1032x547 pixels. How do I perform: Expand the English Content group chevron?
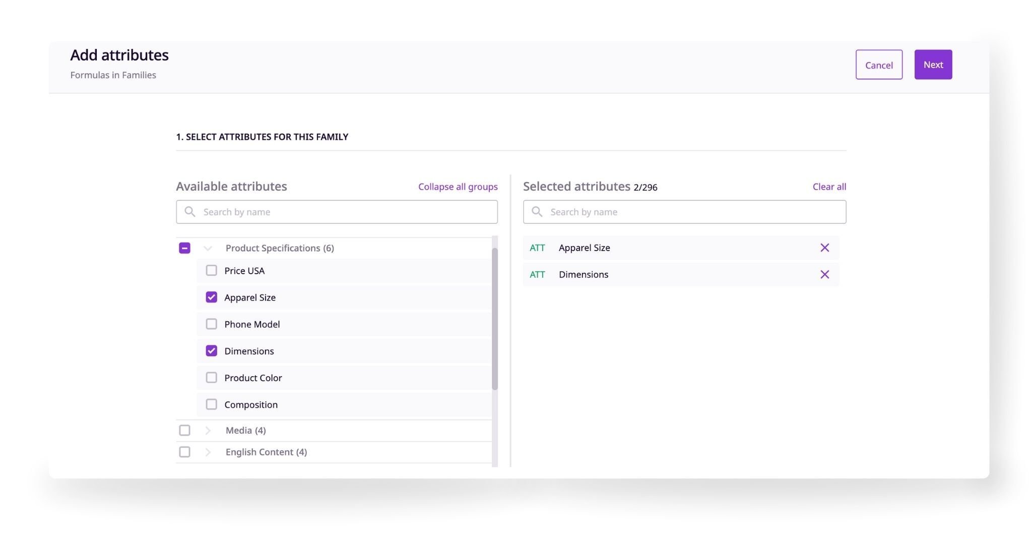208,452
